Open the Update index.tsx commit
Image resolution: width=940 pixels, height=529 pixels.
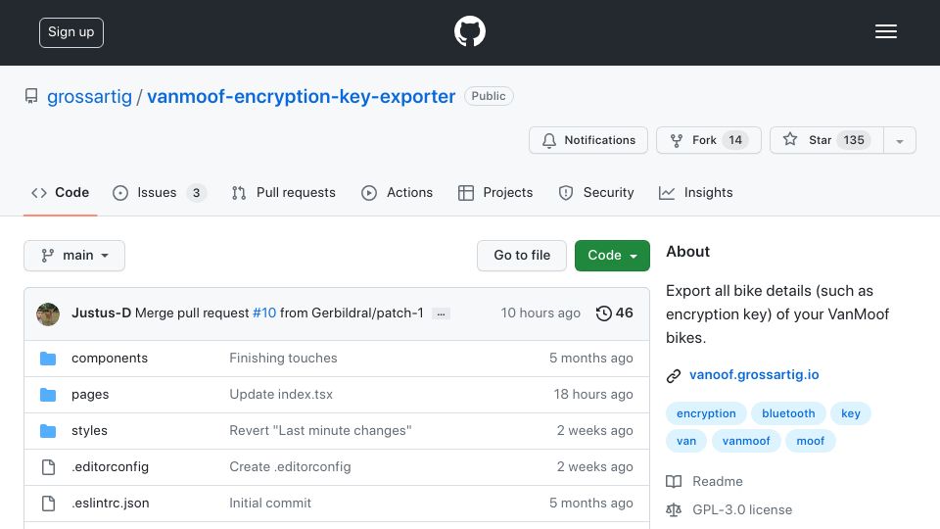281,395
